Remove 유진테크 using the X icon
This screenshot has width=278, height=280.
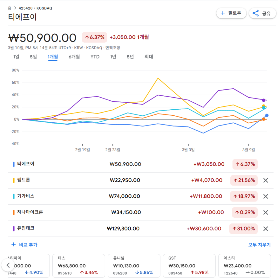click(x=265, y=229)
